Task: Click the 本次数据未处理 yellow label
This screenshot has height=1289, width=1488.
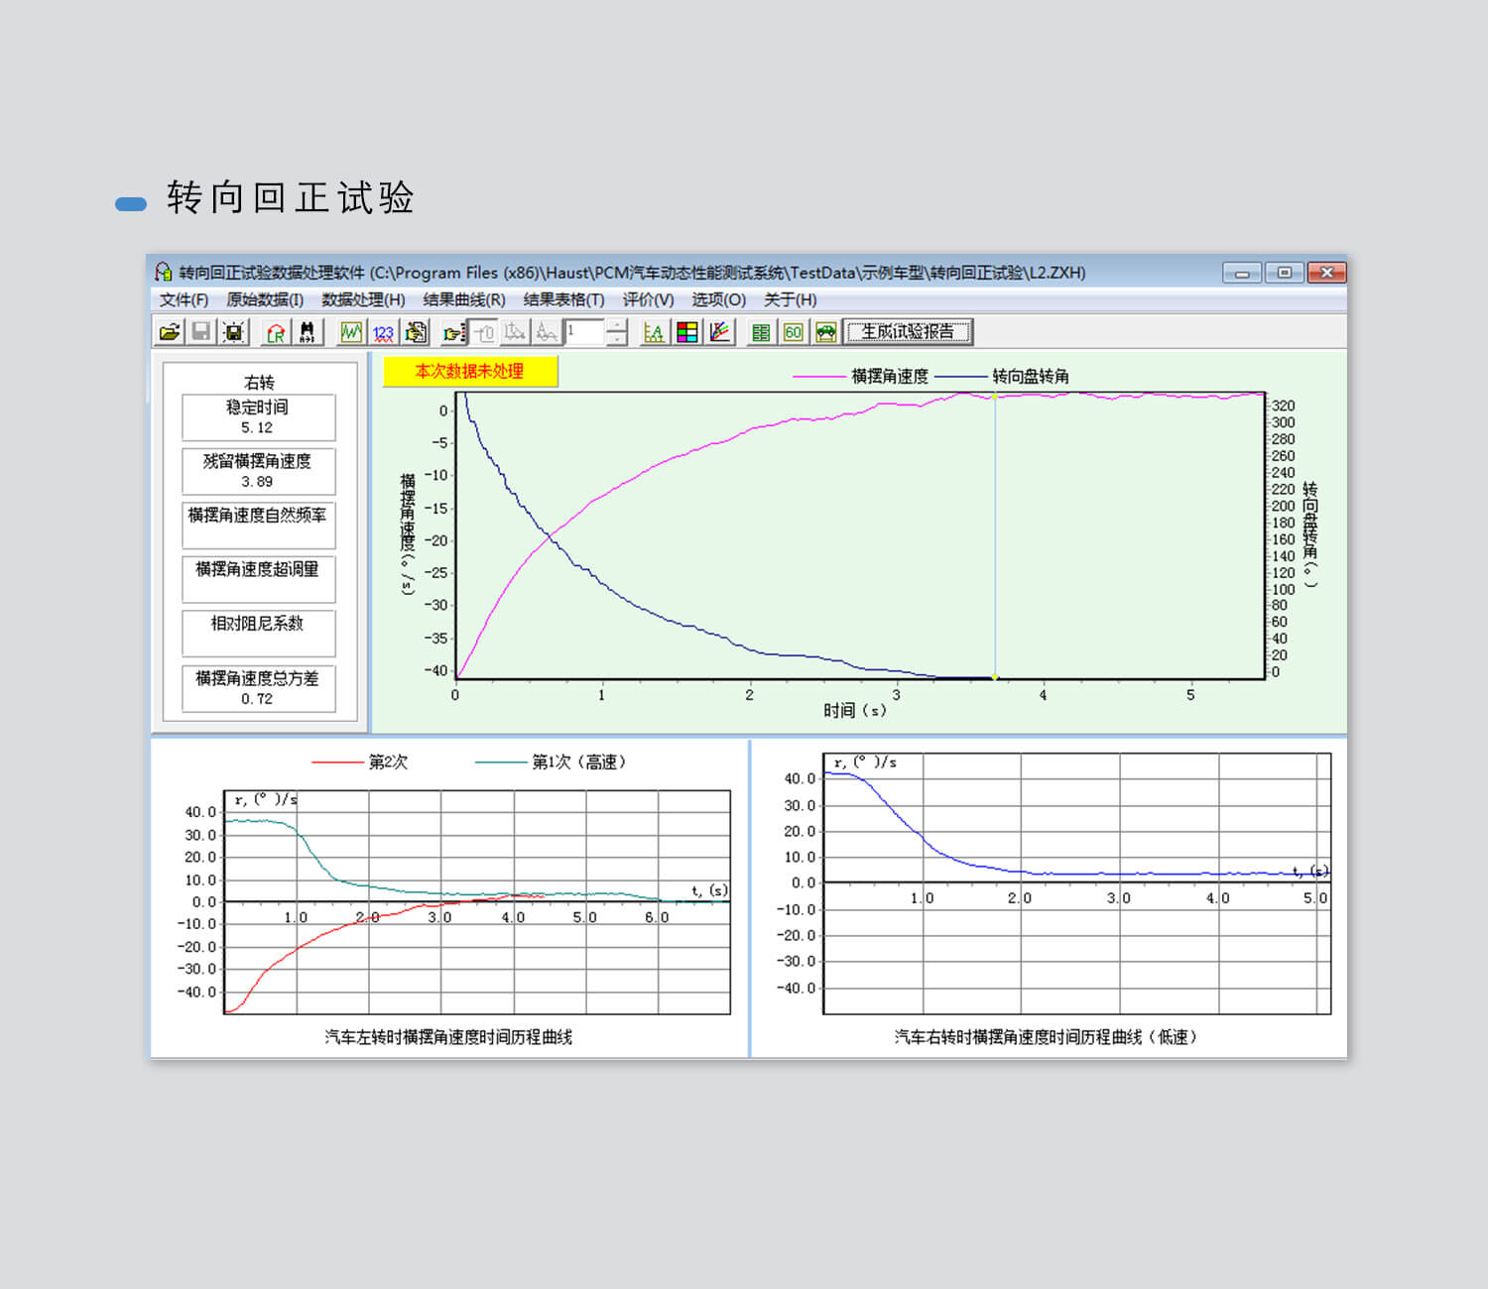Action: coord(470,372)
